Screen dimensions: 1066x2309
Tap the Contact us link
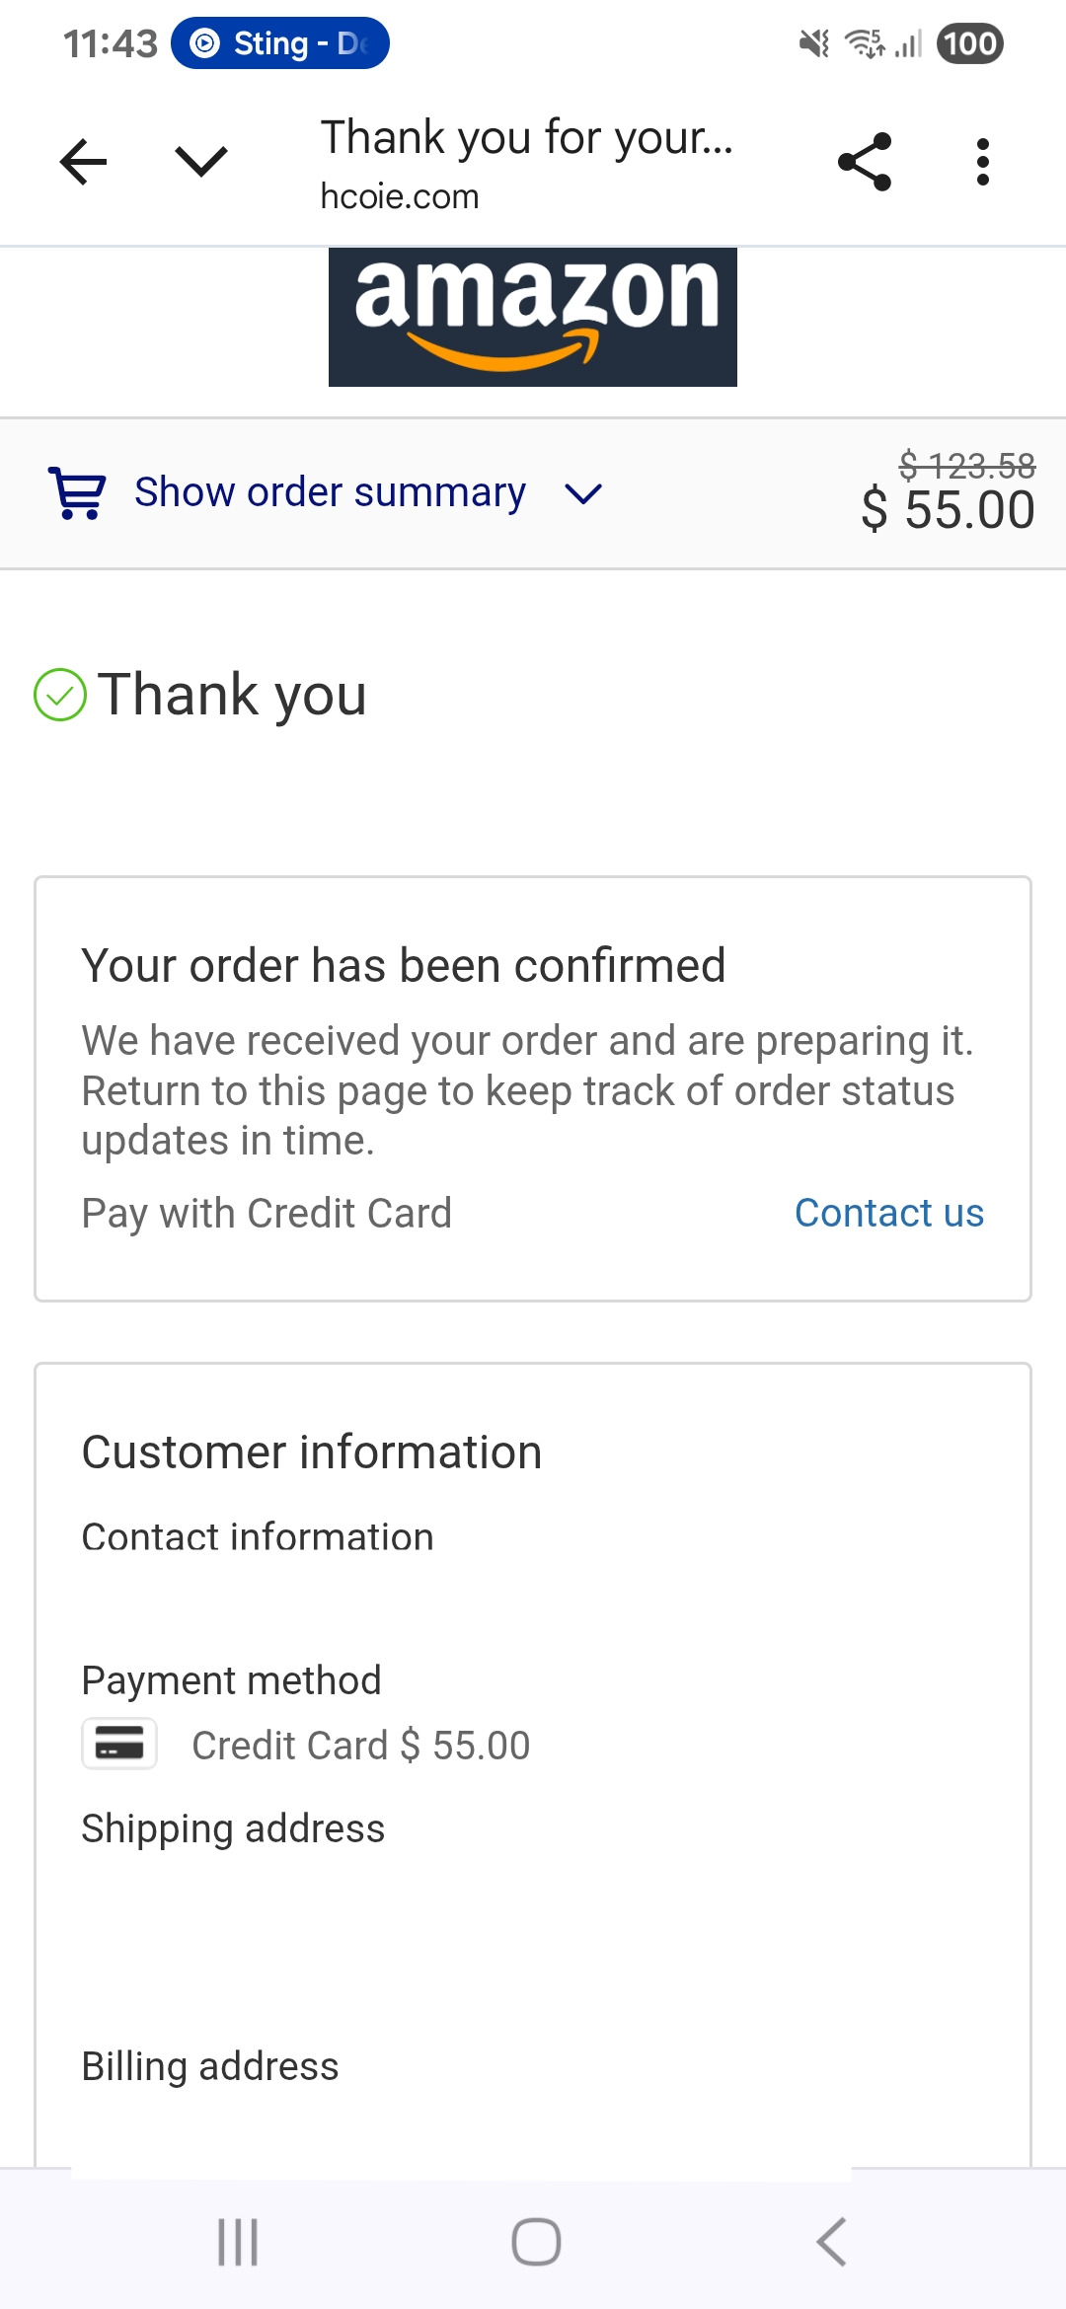coord(889,1213)
